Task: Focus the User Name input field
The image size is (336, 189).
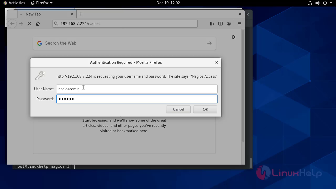Action: pyautogui.click(x=137, y=89)
